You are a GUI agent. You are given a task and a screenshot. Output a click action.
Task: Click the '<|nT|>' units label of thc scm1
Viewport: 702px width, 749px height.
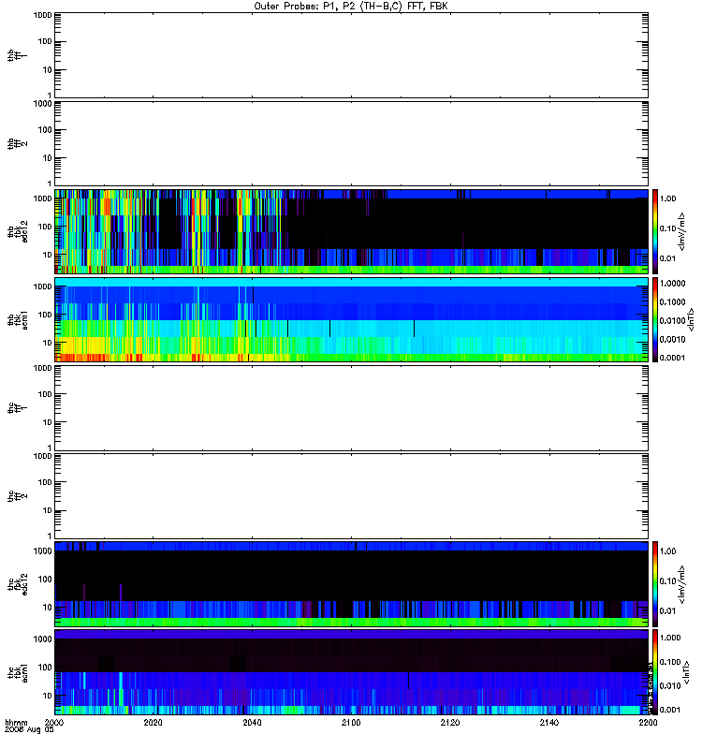(686, 672)
